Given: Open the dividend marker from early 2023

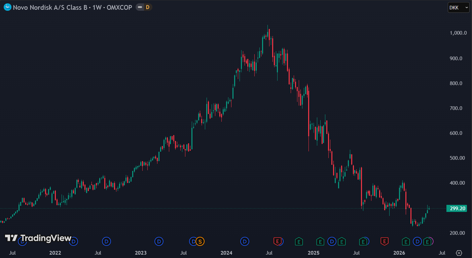Looking at the screenshot, I should tap(159, 241).
